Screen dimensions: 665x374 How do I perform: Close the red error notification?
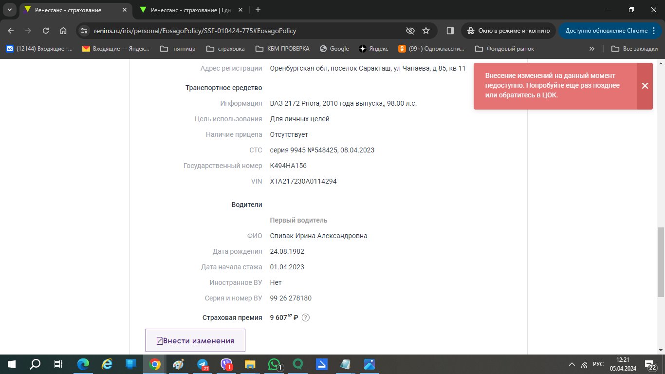click(x=645, y=86)
